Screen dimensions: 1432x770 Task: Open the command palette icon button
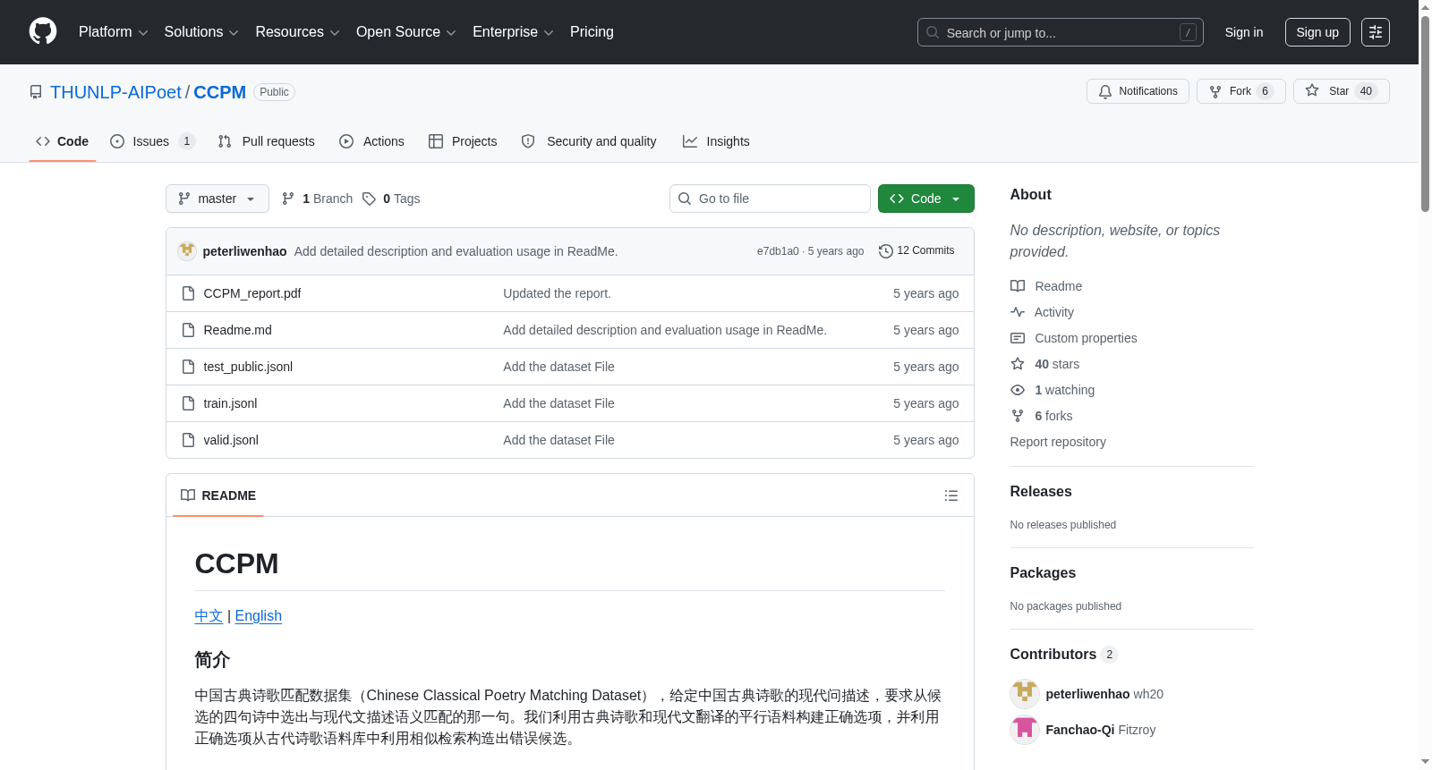pyautogui.click(x=1375, y=32)
